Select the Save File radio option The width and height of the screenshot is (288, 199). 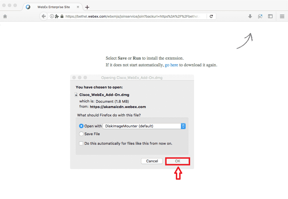[x=81, y=134]
